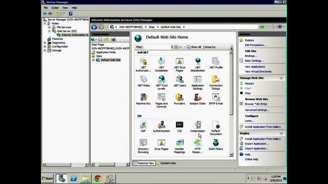Open .NET Users feature

coord(179,82)
